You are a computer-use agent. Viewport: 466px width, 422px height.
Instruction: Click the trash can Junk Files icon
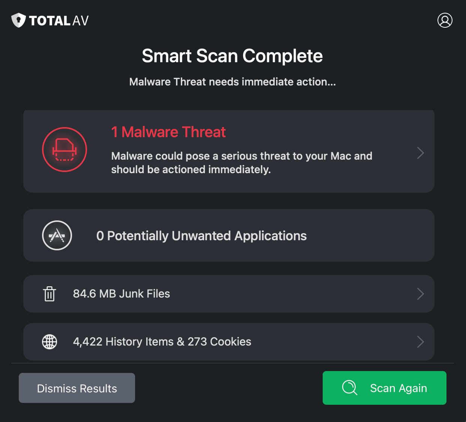click(x=50, y=294)
